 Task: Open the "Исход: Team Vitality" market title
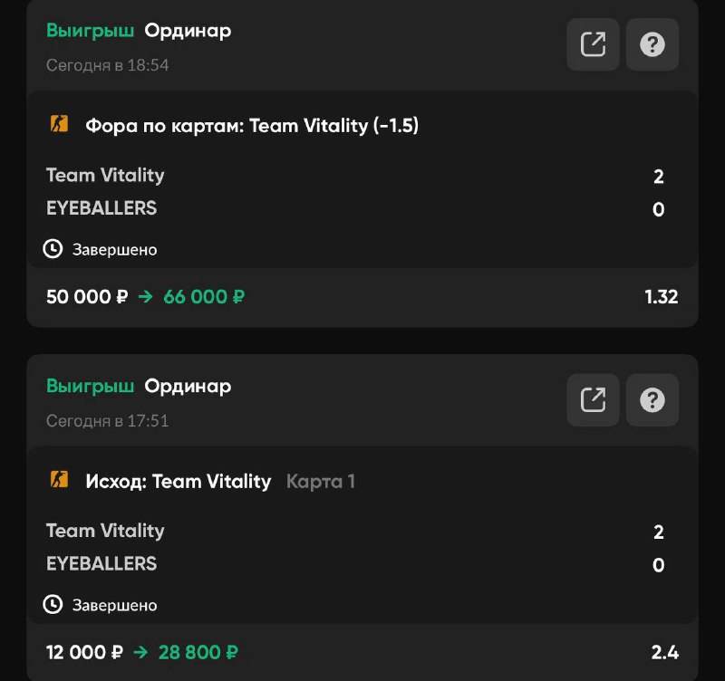coord(179,481)
